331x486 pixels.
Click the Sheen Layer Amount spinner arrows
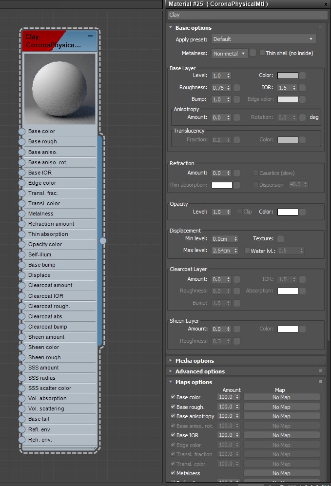pos(229,329)
